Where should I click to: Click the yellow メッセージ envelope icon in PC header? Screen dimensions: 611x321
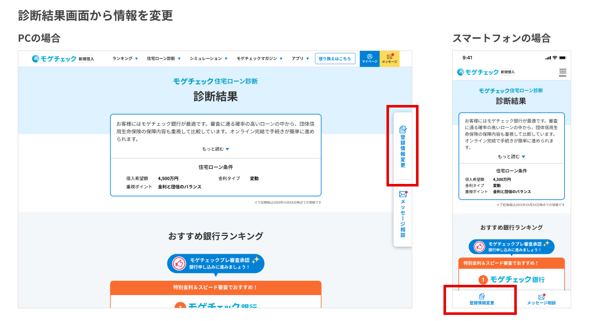(x=390, y=59)
